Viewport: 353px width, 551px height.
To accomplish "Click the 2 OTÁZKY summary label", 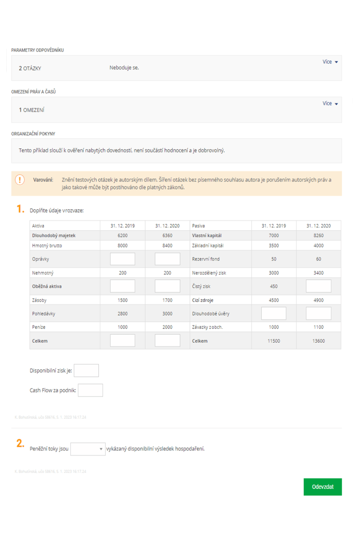I will click(x=30, y=68).
